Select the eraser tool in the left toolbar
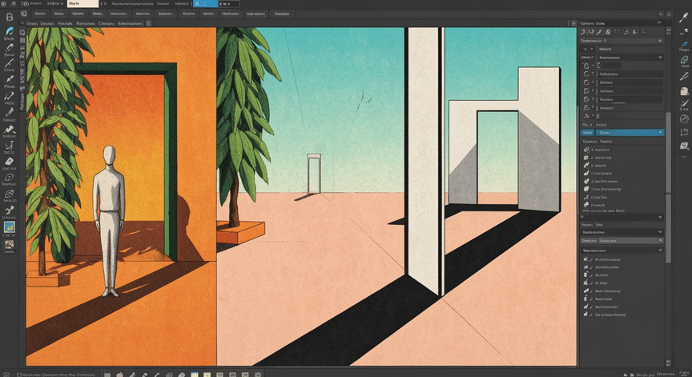This screenshot has width=692, height=377. (10, 161)
